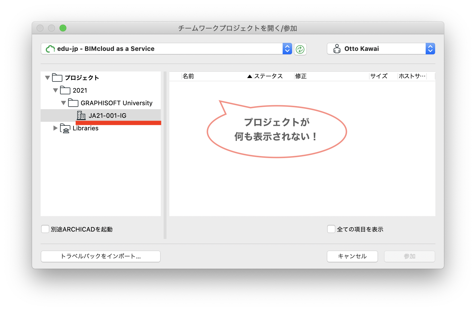Screen dimensions: 476x311
Task: Open the Otto Kawai user dropdown
Action: click(381, 49)
